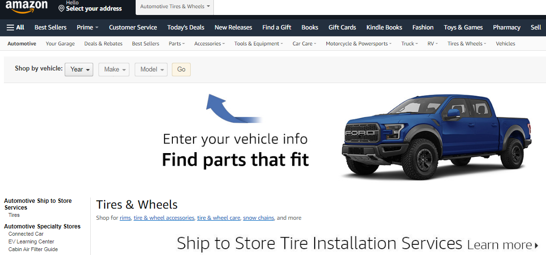Click the location pin address icon
Image resolution: width=546 pixels, height=255 pixels.
(61, 8)
